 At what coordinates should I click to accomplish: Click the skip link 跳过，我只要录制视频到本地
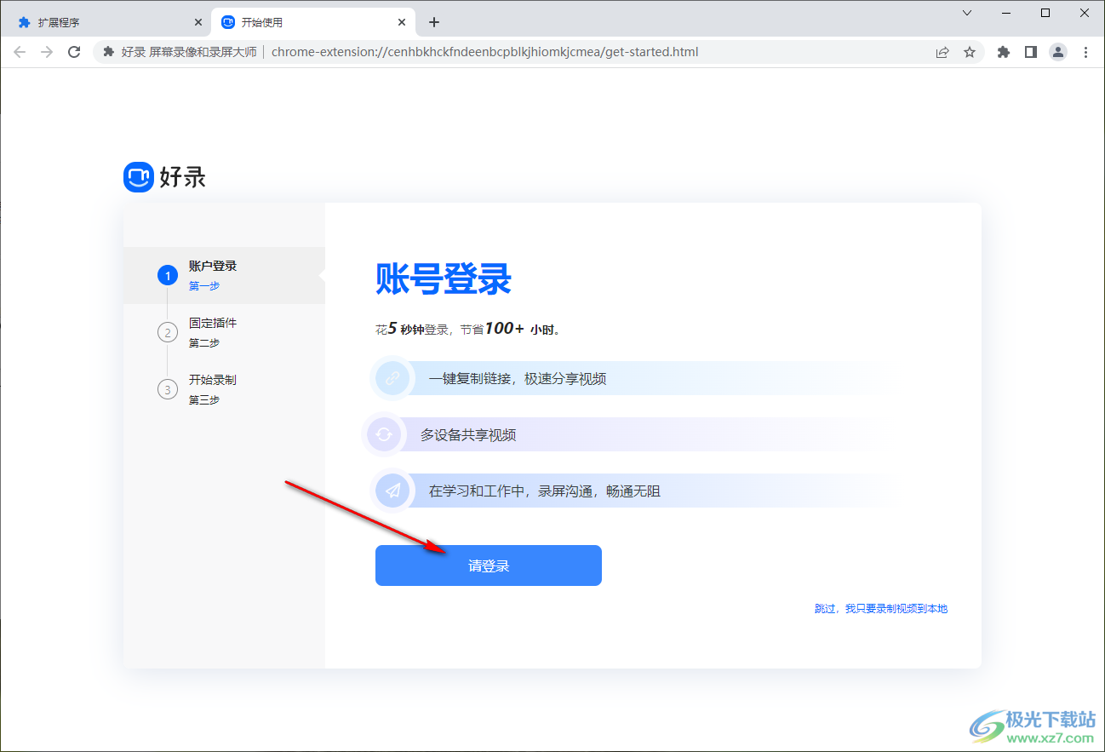(x=881, y=609)
